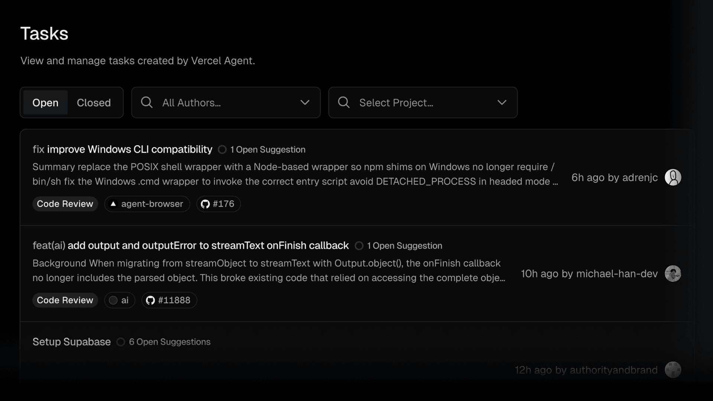Switch to the Closed tab

[x=94, y=102]
